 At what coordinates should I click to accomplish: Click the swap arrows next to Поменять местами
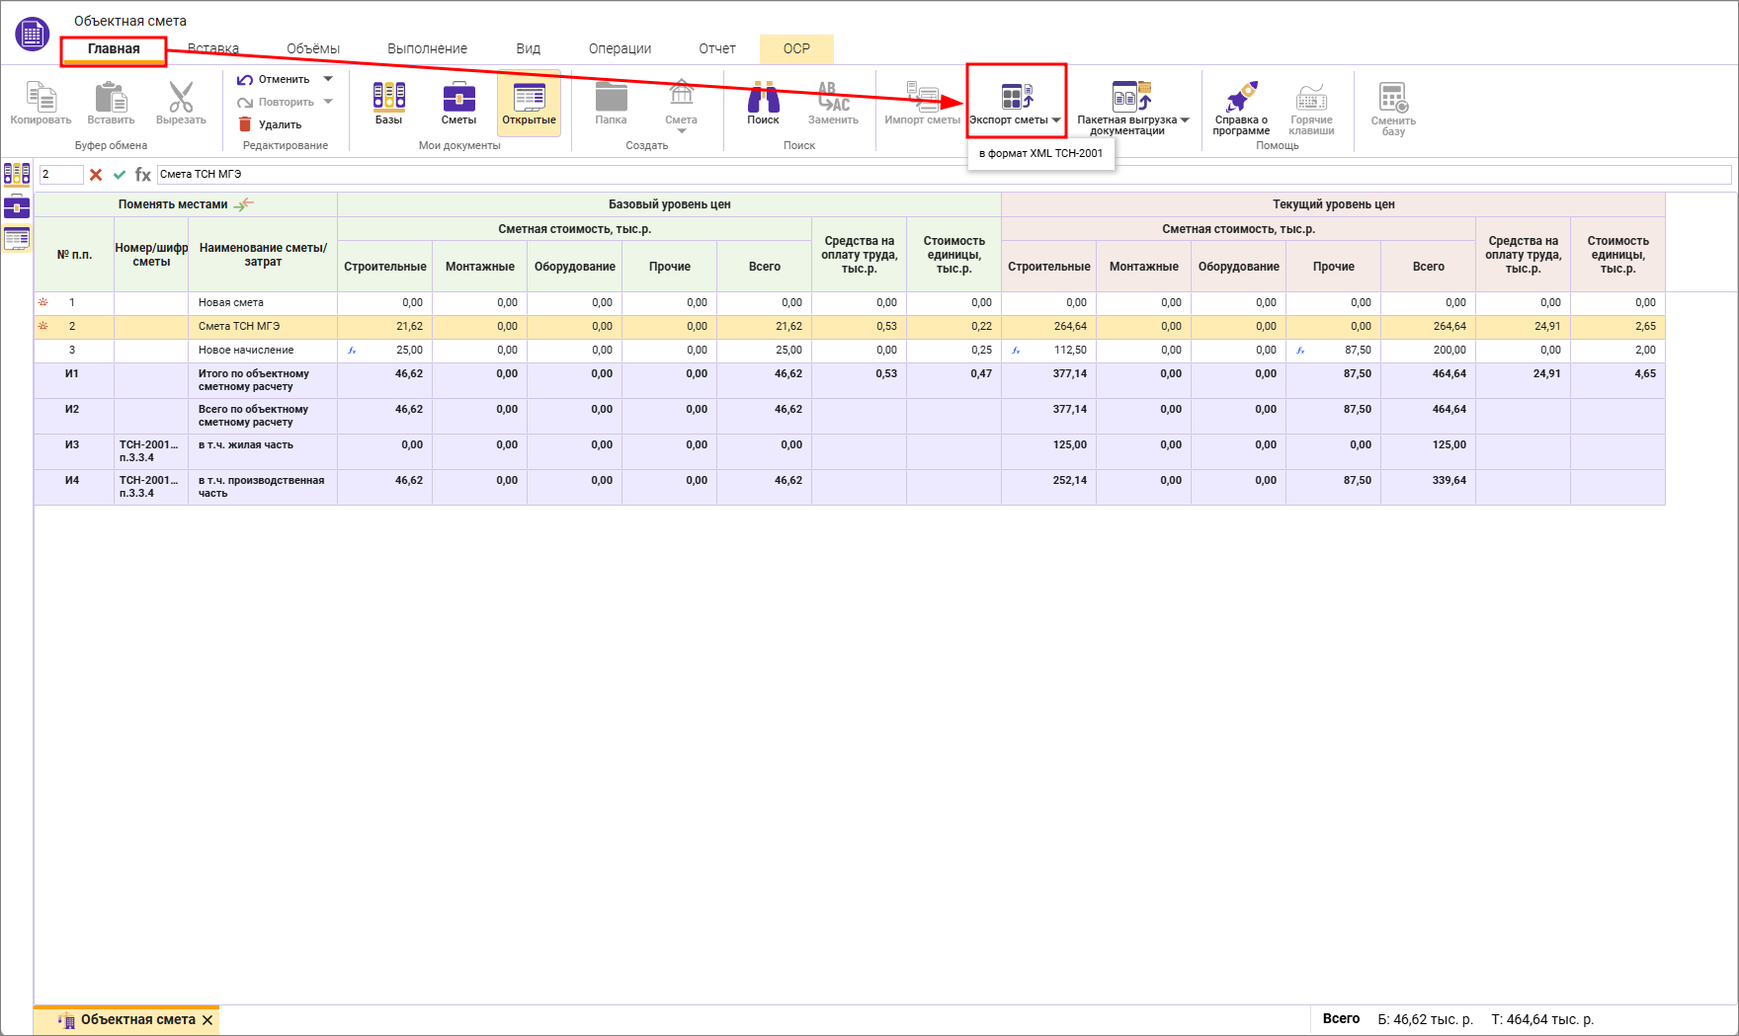244,204
